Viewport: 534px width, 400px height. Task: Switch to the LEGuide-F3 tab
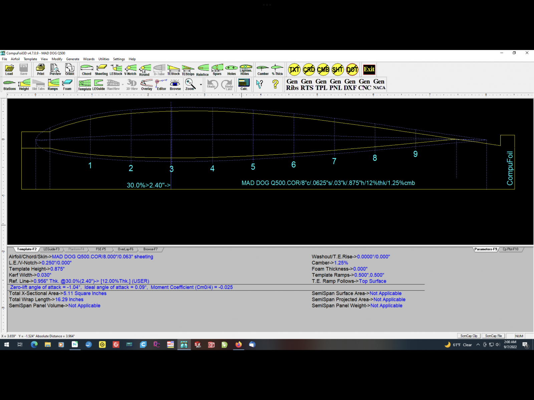pyautogui.click(x=51, y=249)
